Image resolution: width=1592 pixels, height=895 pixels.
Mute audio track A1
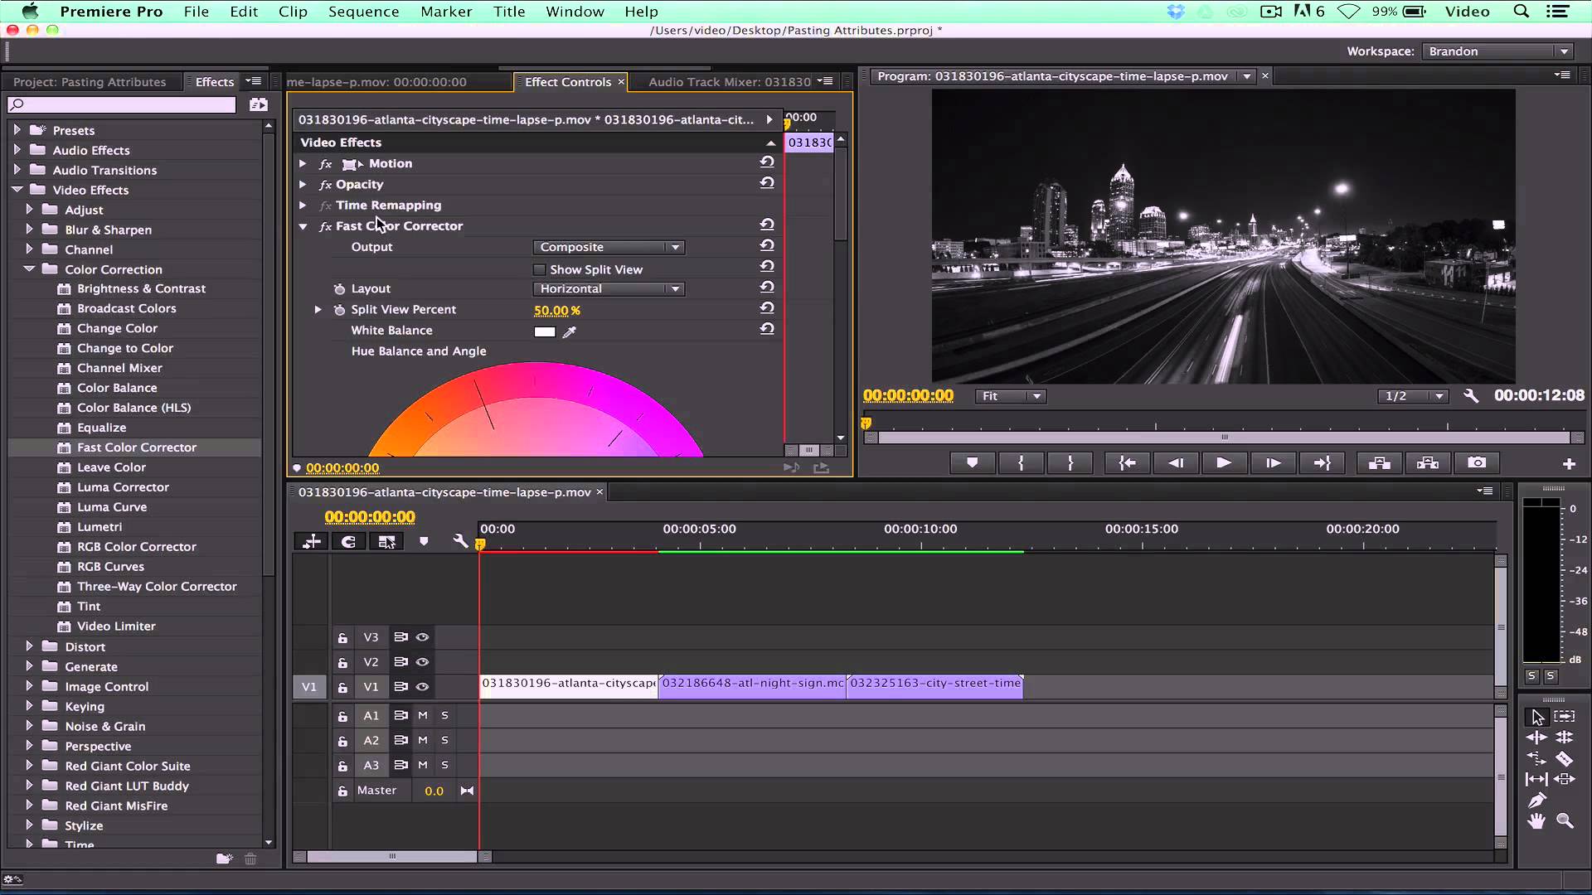click(423, 715)
